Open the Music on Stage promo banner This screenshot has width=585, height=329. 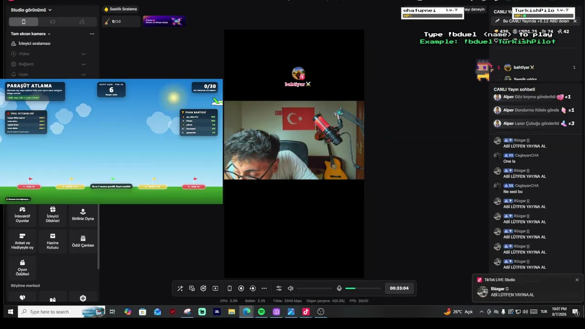pyautogui.click(x=164, y=21)
